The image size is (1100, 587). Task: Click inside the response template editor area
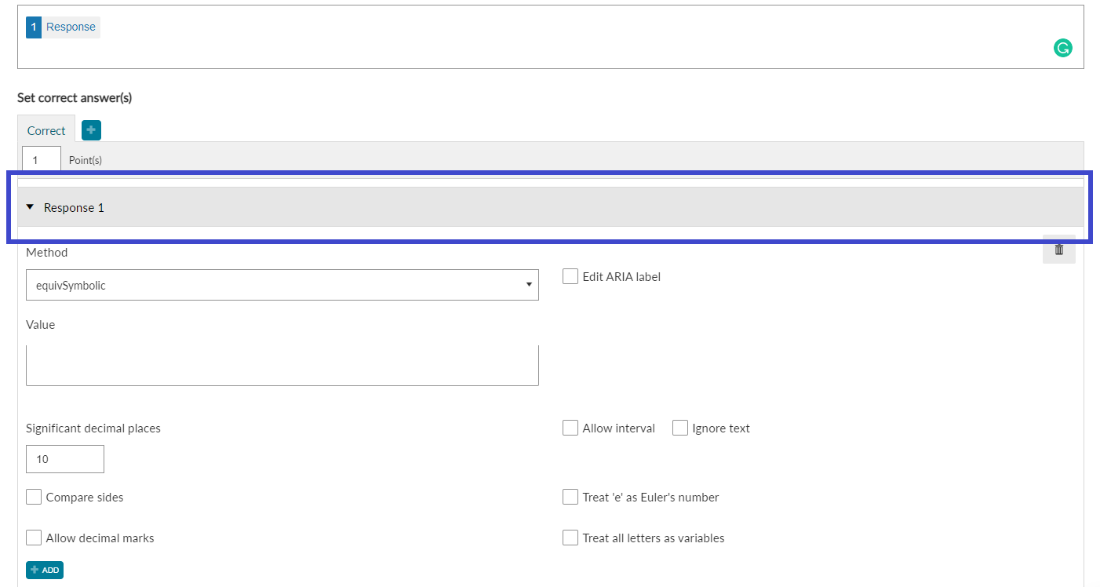click(x=551, y=37)
